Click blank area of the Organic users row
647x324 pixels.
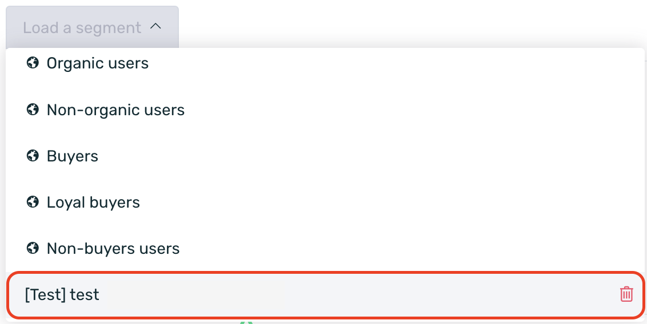click(392, 63)
